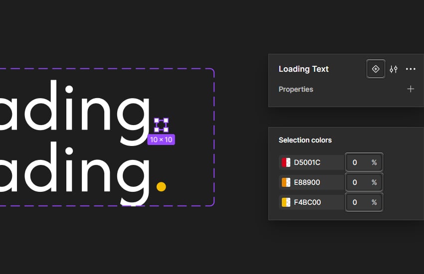
Task: Edit opacity field for F4BC00 color
Action: tap(364, 202)
